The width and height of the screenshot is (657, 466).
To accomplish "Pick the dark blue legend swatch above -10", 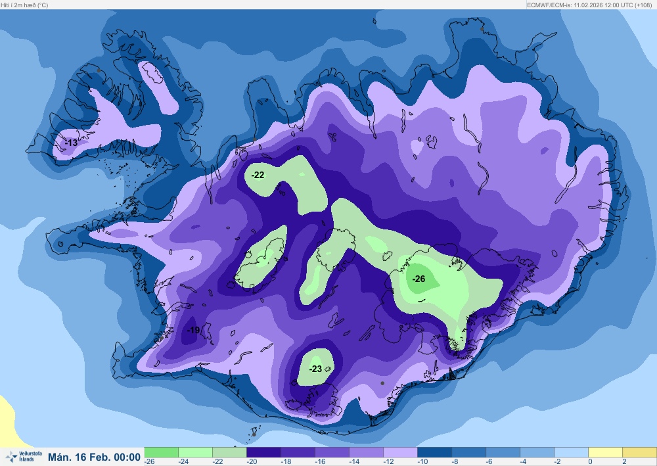I will pyautogui.click(x=434, y=452).
